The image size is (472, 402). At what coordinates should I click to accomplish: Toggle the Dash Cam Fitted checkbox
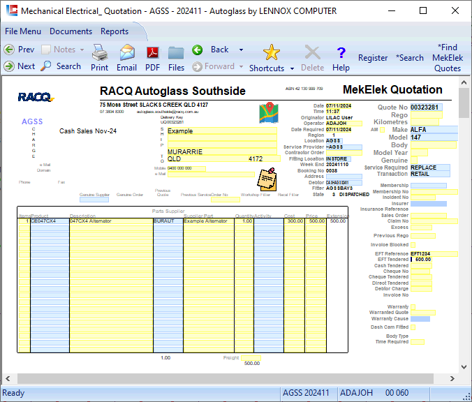coord(413,327)
